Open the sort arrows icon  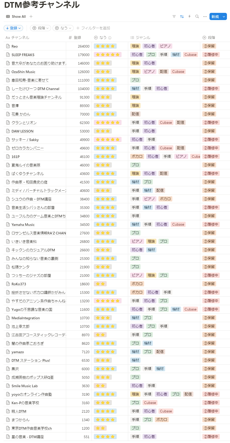pos(182,16)
